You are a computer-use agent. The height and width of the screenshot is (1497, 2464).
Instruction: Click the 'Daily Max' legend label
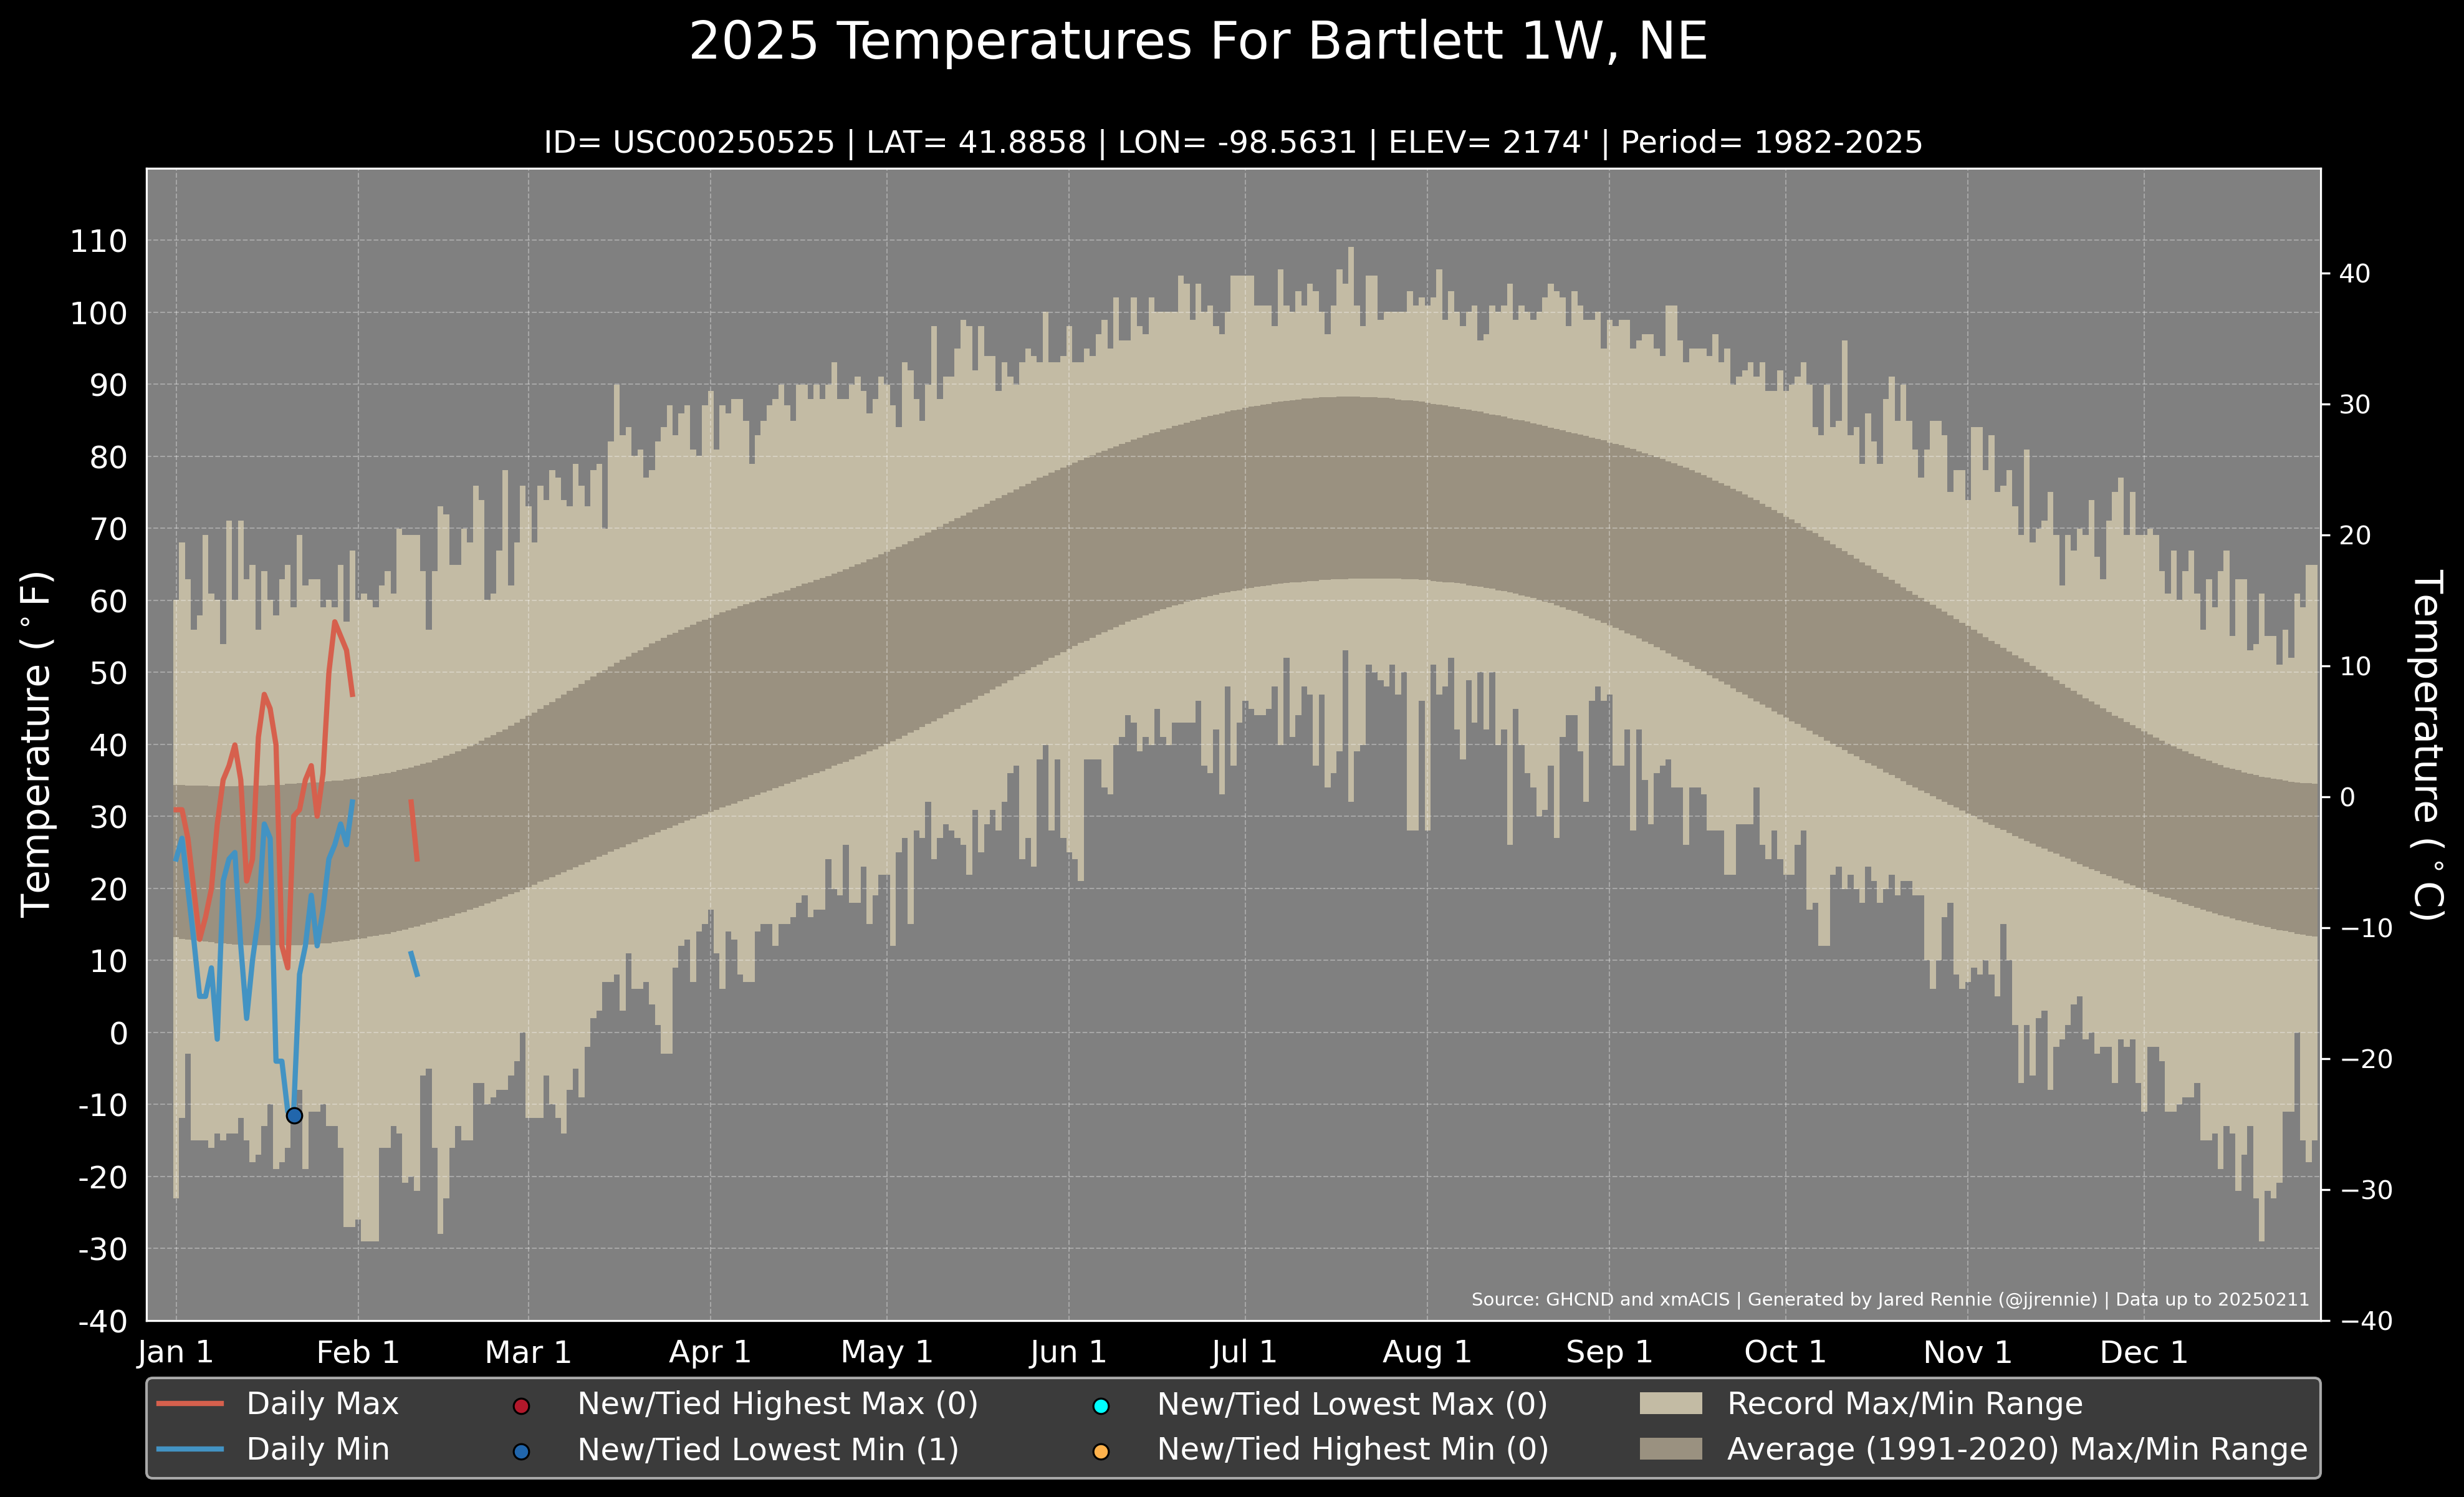pos(322,1403)
